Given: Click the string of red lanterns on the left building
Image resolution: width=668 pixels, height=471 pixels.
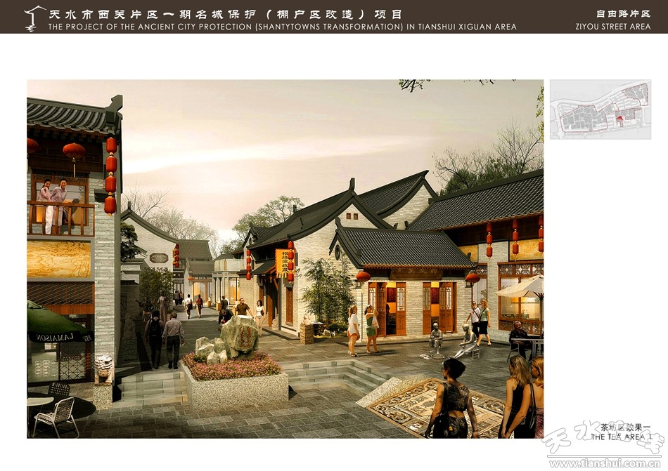Looking at the screenshot, I should [110, 175].
